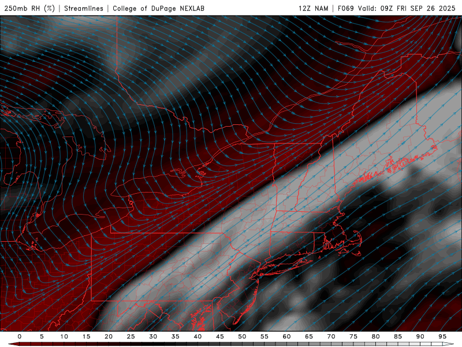The height and width of the screenshot is (347, 462).
Task: Click the '250mb RH (%)' title text
Action: pos(29,8)
